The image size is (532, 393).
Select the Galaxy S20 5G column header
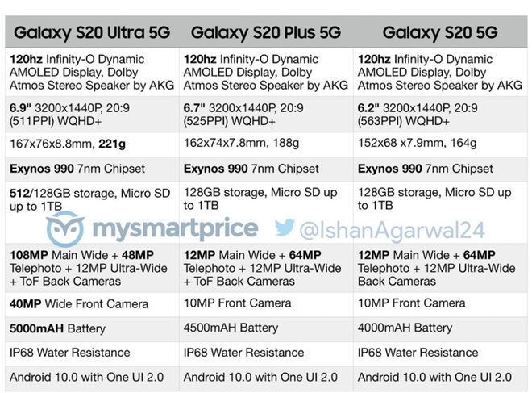(x=440, y=32)
